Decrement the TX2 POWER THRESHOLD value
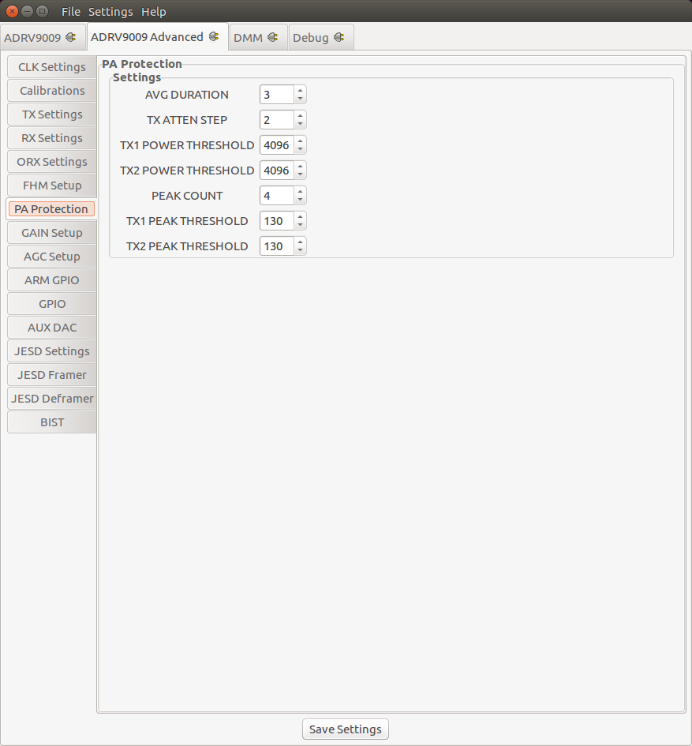This screenshot has width=692, height=746. (x=299, y=174)
